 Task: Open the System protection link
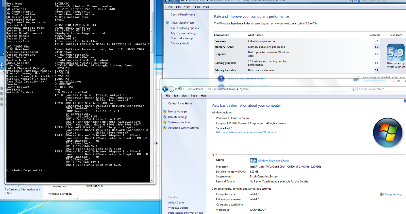click(179, 122)
